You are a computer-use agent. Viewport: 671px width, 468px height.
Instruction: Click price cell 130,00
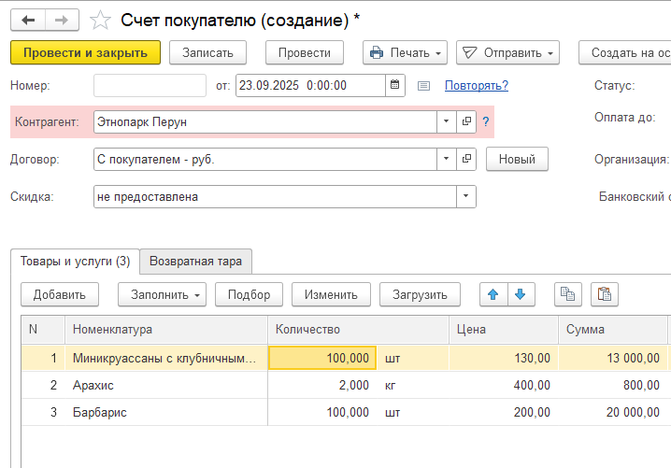click(x=504, y=358)
